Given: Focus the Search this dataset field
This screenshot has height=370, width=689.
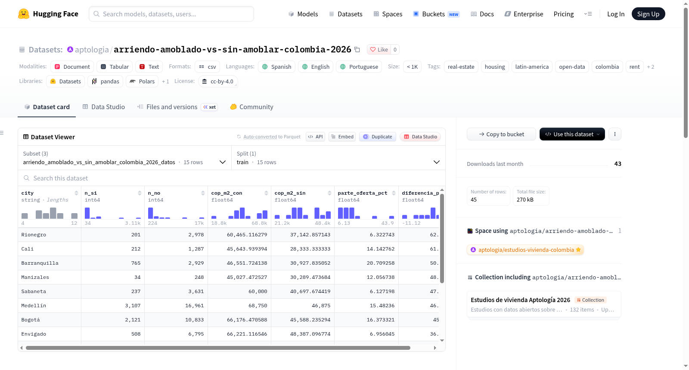Looking at the screenshot, I should pyautogui.click(x=232, y=178).
